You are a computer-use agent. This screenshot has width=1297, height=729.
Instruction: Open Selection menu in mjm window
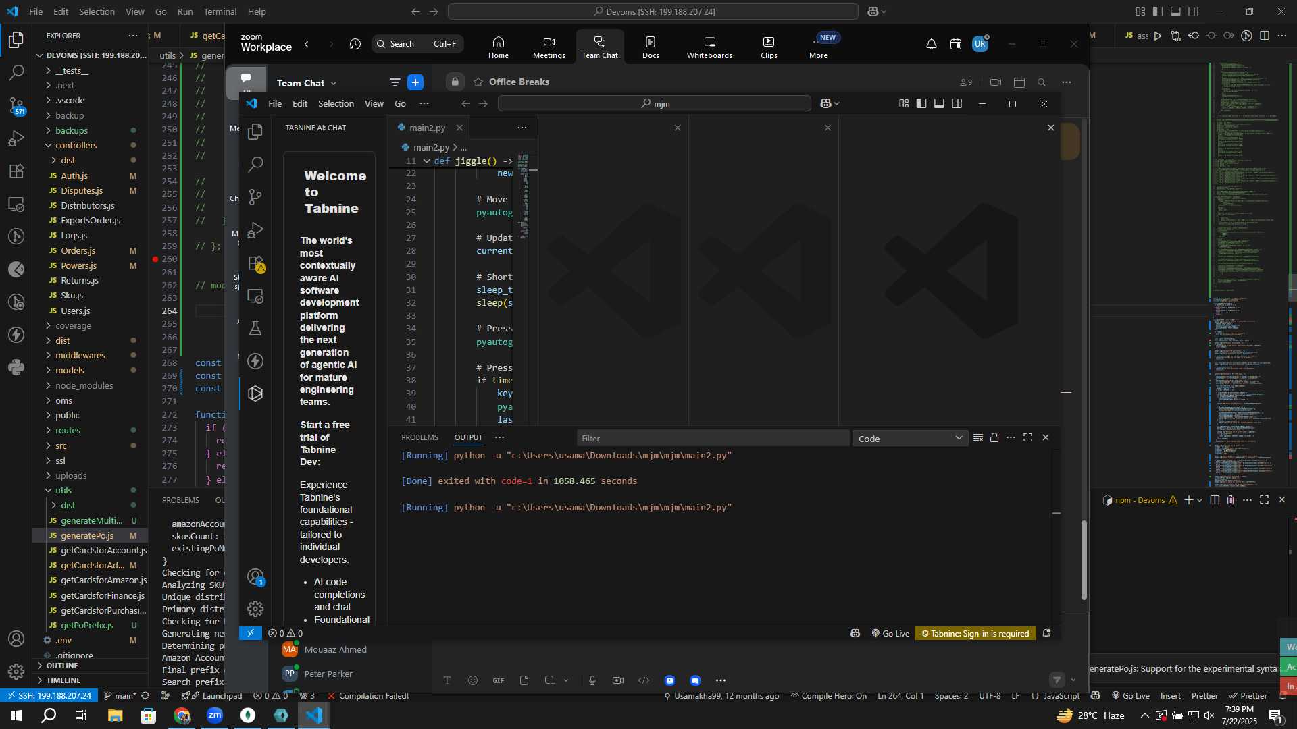coord(336,103)
